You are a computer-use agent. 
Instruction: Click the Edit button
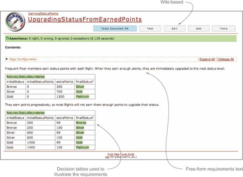(175, 29)
